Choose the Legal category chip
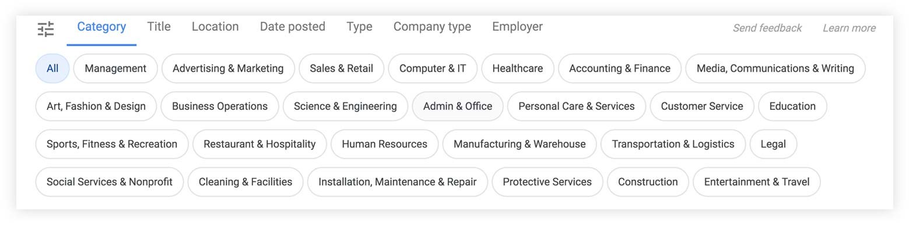This screenshot has height=225, width=909. point(773,144)
